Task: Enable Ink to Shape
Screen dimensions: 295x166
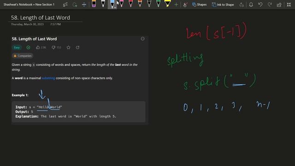Action: pyautogui.click(x=223, y=5)
